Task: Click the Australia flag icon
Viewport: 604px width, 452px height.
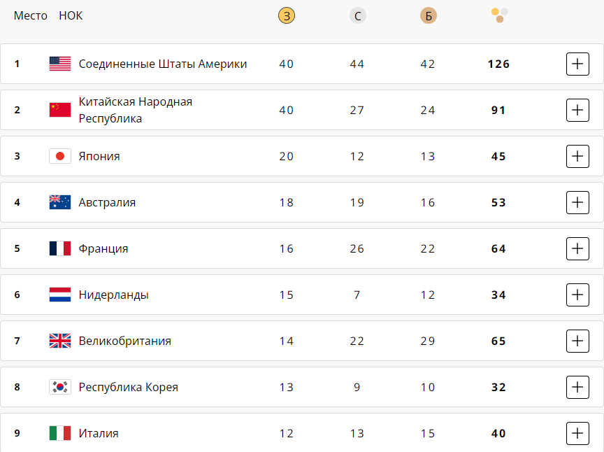Action: pos(60,202)
